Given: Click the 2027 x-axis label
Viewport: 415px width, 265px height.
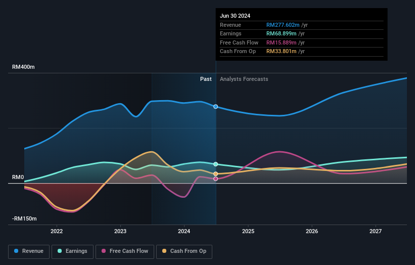Looking at the screenshot, I should tap(376, 231).
